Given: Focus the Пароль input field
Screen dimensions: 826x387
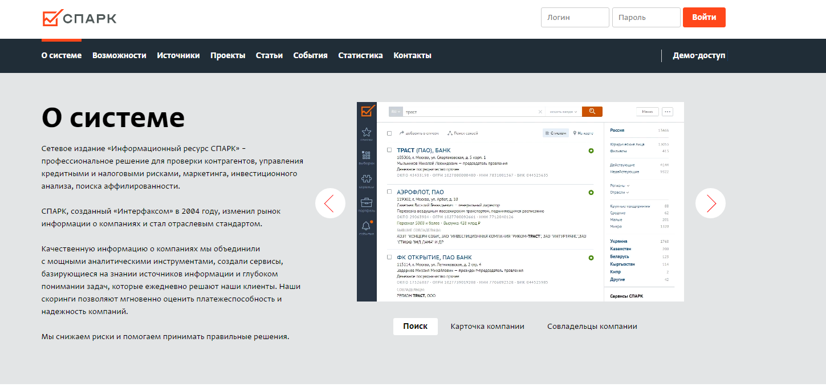Looking at the screenshot, I should point(646,17).
